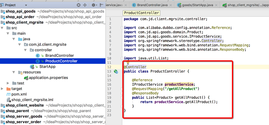Click the fold marker at line 10
The height and width of the screenshot is (125, 269).
[x=122, y=58]
